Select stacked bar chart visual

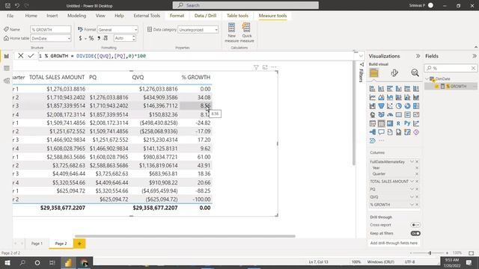[x=373, y=89]
